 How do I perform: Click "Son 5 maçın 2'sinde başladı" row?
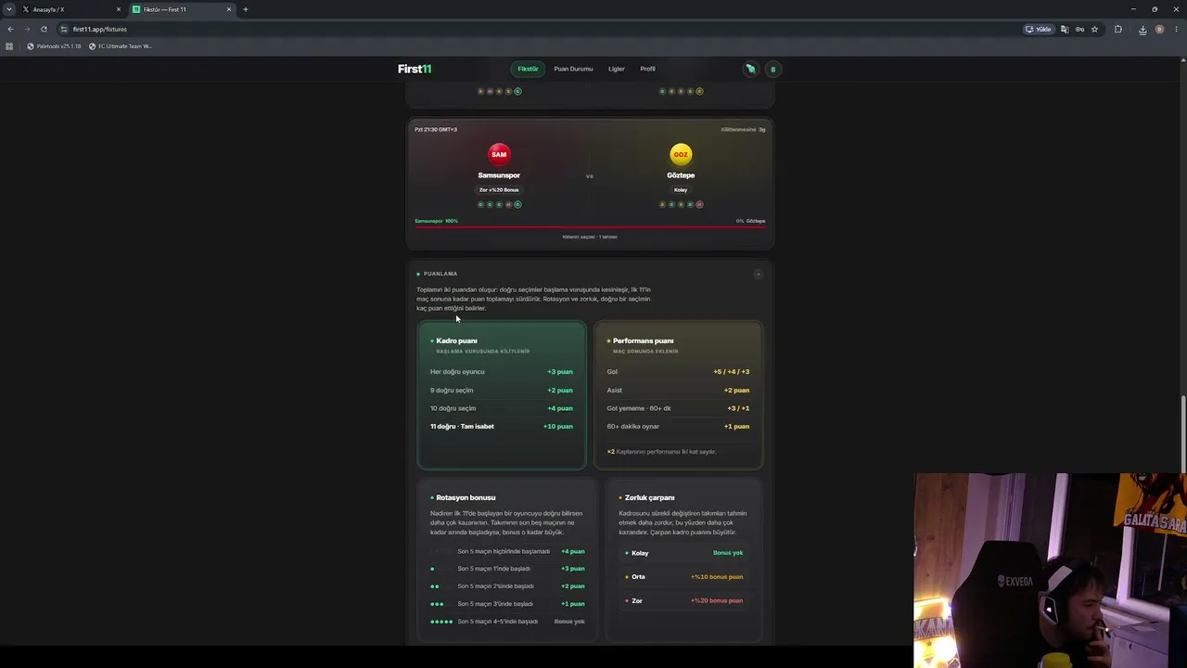click(x=507, y=586)
